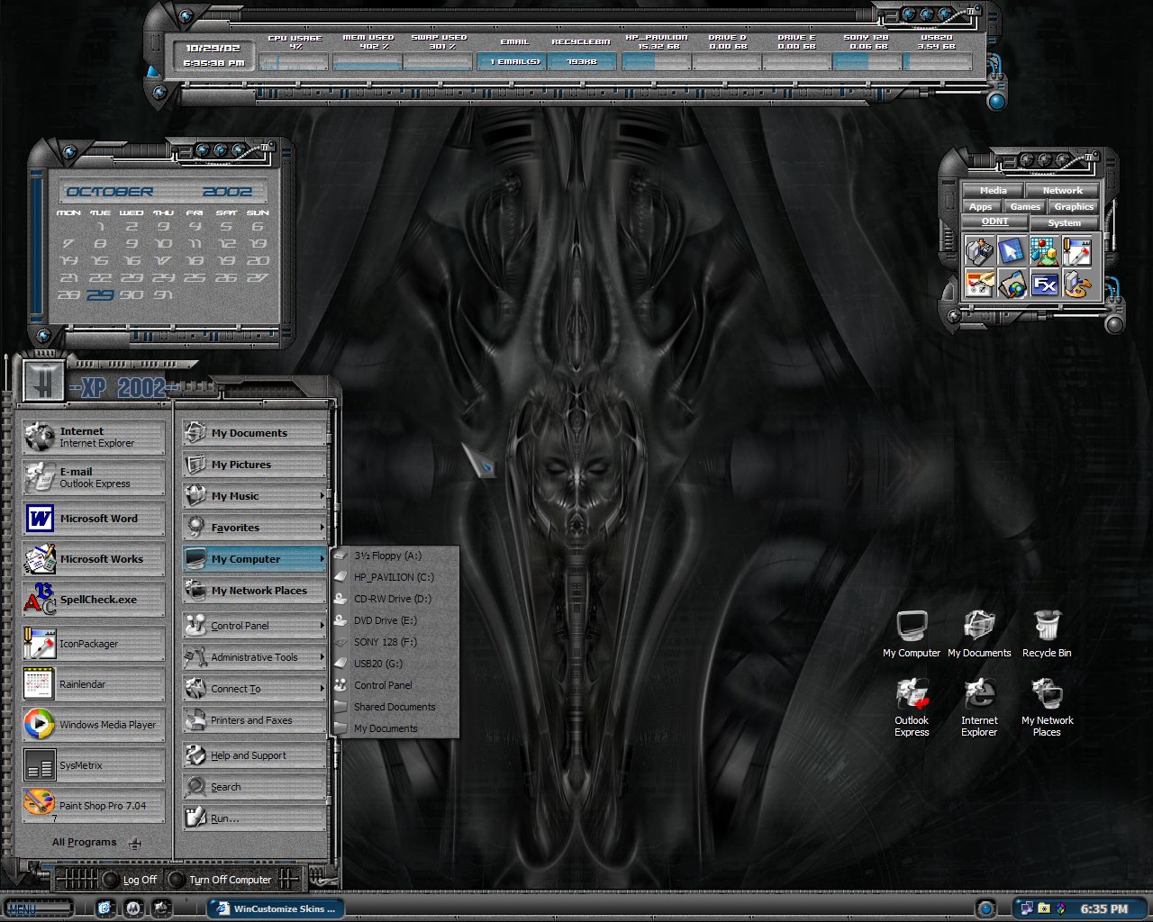Expand the Administrative Tools submenu
1153x922 pixels.
(x=254, y=657)
